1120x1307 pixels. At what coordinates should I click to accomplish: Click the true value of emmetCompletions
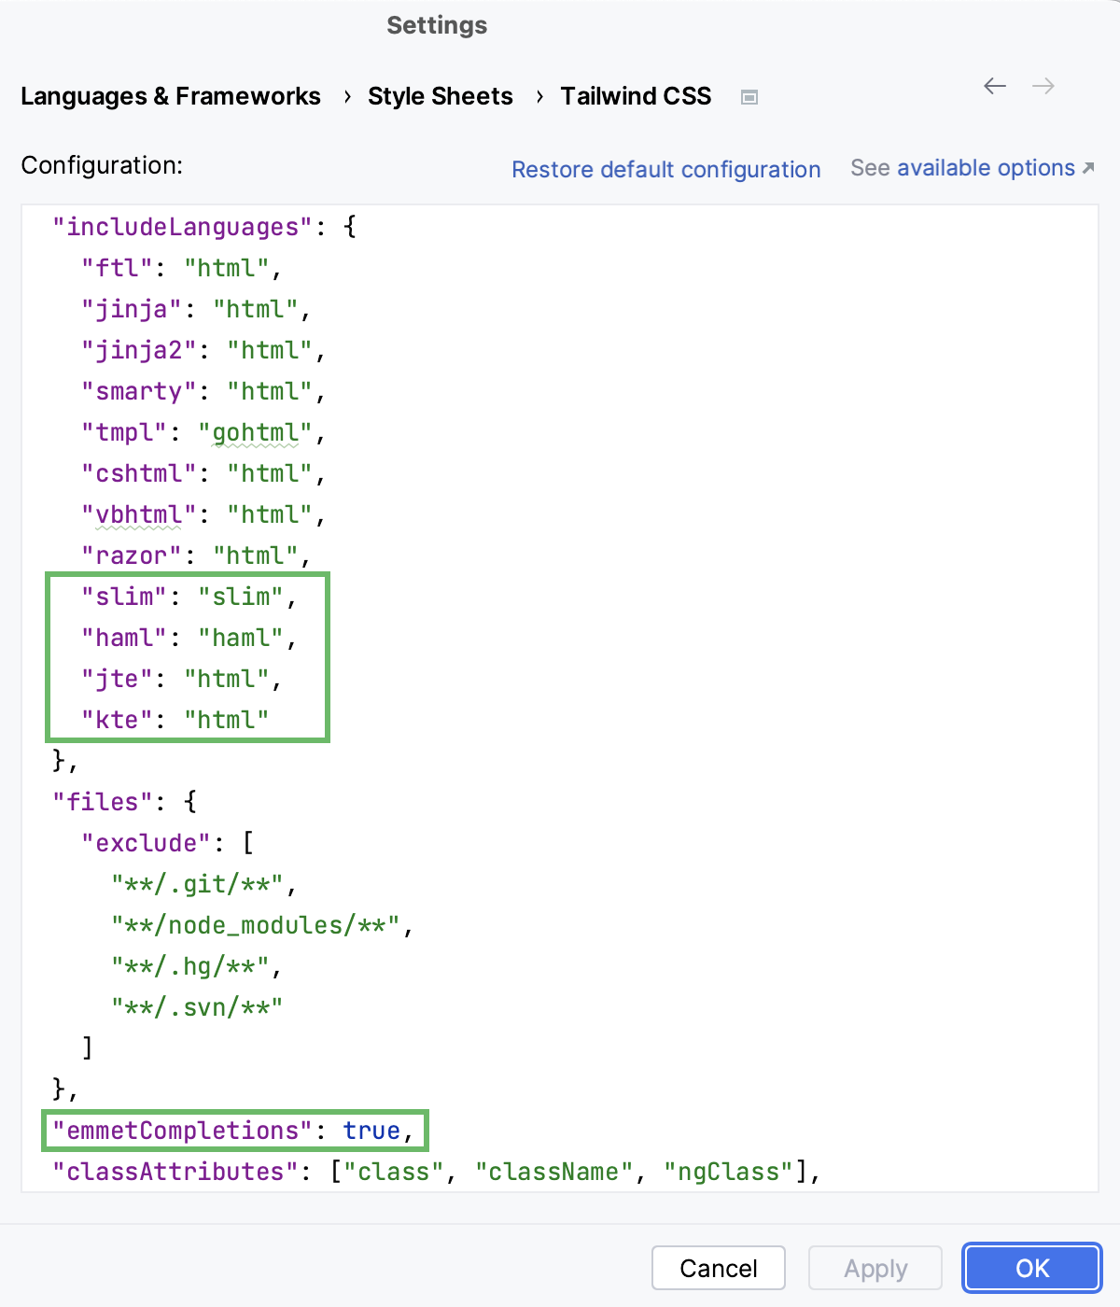(x=372, y=1131)
